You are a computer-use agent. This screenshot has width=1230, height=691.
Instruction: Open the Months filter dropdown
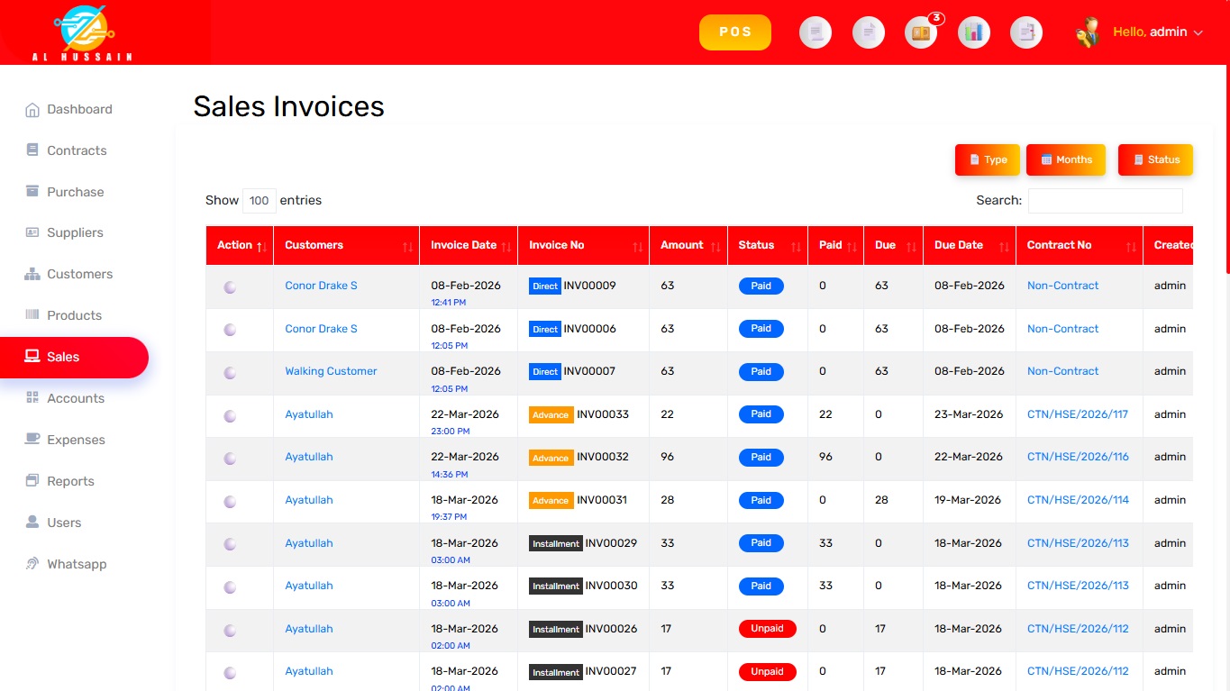[1065, 159]
